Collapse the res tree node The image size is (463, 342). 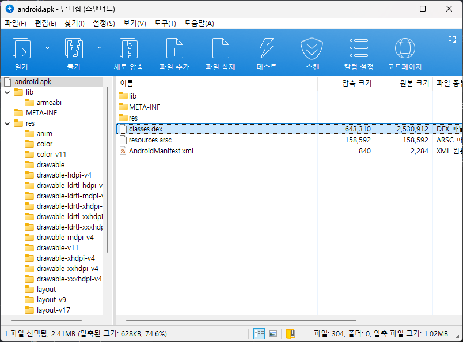7,123
